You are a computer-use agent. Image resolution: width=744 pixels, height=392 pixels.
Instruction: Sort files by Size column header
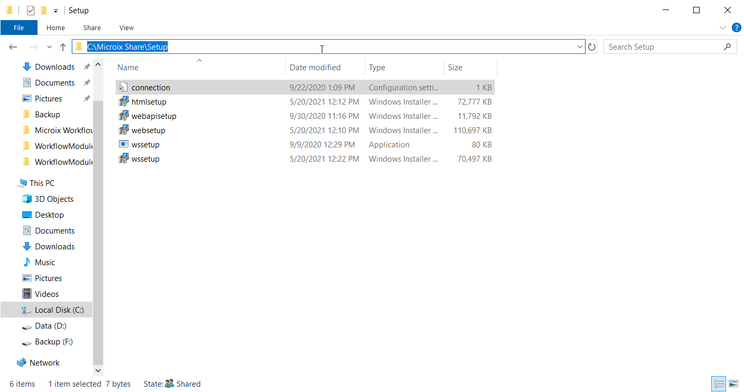tap(455, 68)
